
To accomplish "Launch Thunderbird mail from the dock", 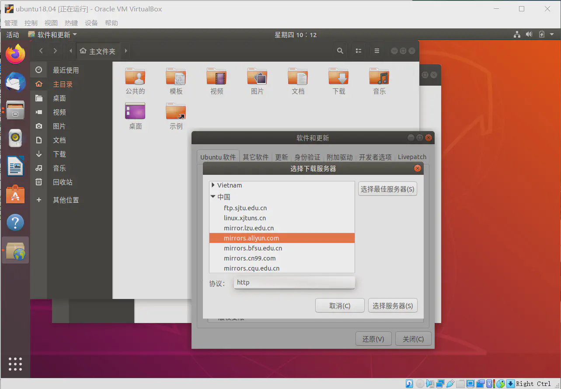I will click(x=15, y=82).
